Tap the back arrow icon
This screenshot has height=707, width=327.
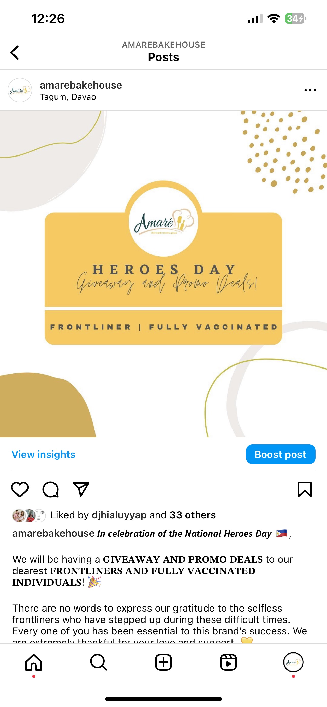click(x=15, y=53)
